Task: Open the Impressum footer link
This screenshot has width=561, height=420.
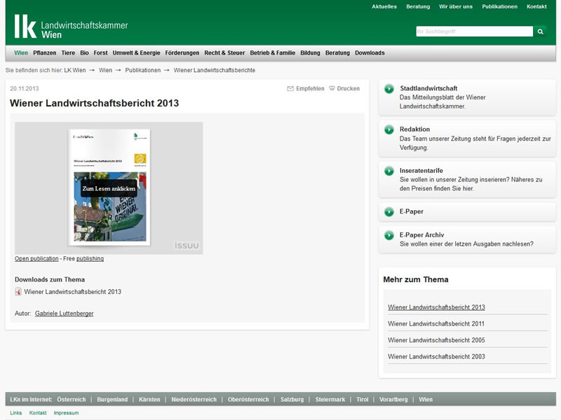Action: (66, 413)
